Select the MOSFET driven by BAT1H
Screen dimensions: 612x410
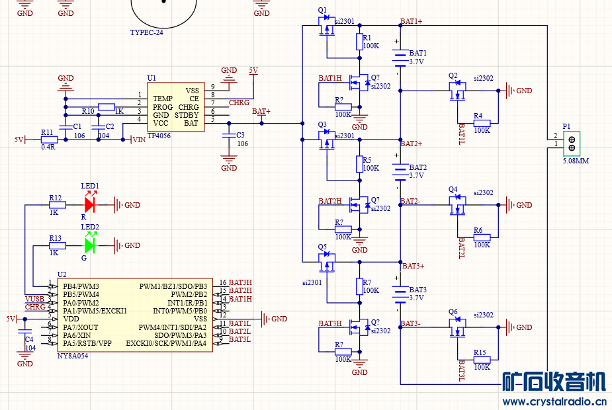pos(359,82)
